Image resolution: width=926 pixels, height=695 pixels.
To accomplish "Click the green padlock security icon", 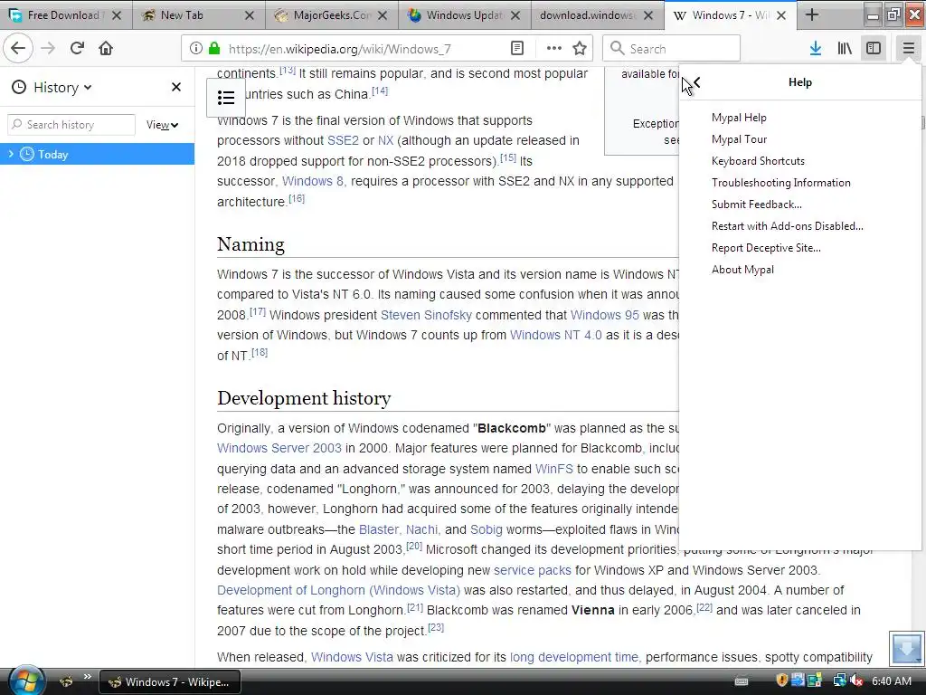I will pos(214,49).
